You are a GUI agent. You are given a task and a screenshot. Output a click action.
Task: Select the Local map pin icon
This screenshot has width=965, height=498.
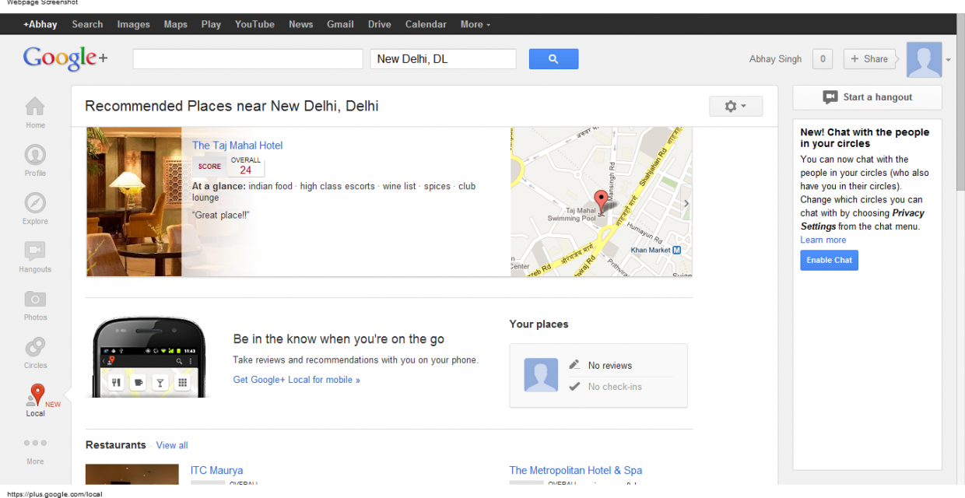36,395
